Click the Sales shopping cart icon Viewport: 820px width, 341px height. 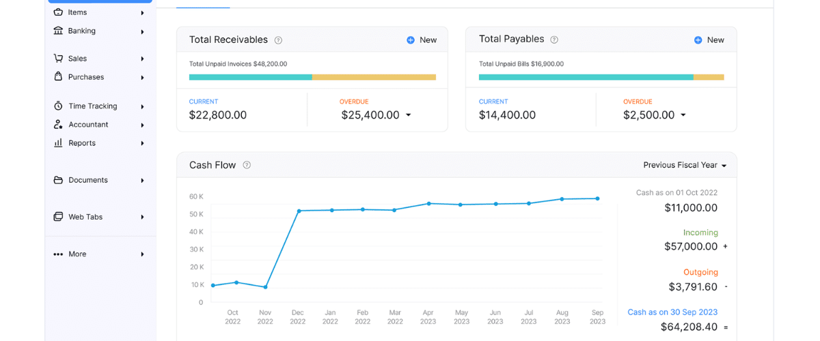[58, 59]
